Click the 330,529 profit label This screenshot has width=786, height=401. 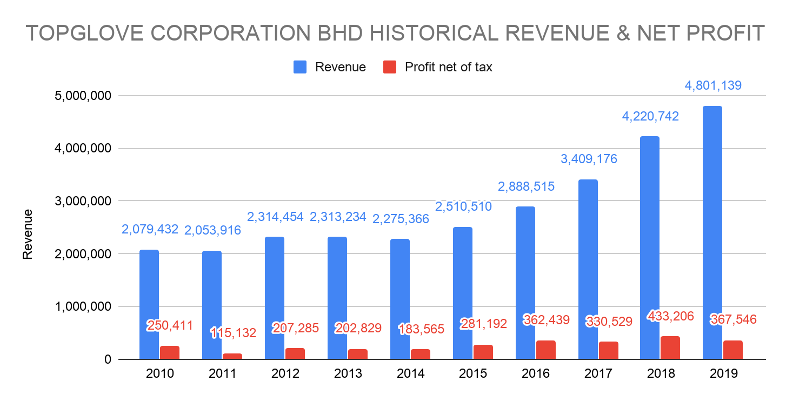pyautogui.click(x=609, y=322)
